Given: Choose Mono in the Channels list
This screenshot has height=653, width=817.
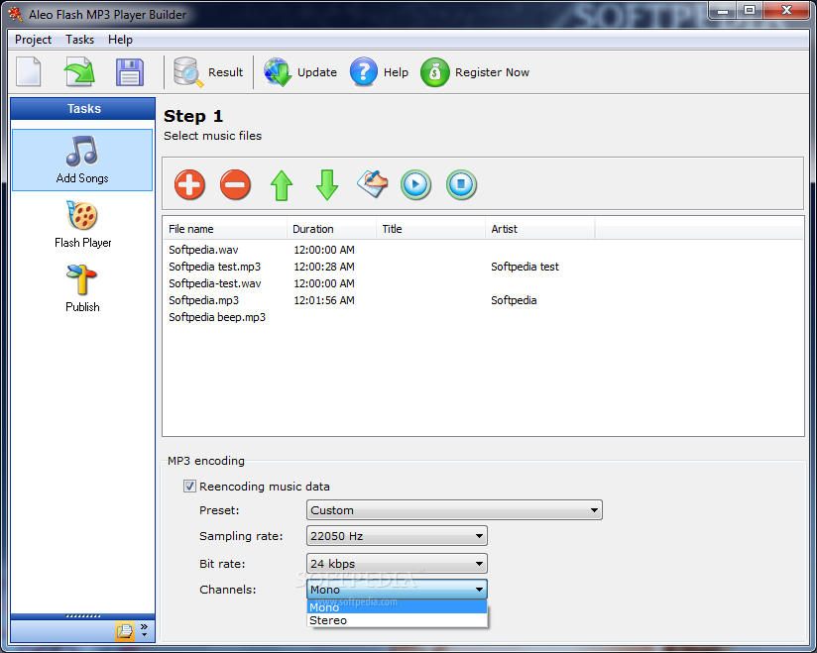Looking at the screenshot, I should (397, 607).
